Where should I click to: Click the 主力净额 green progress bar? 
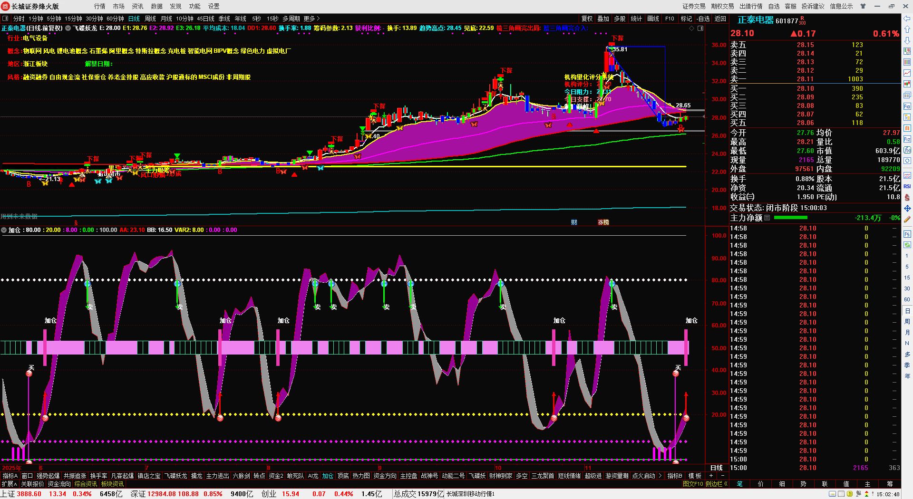click(x=791, y=218)
